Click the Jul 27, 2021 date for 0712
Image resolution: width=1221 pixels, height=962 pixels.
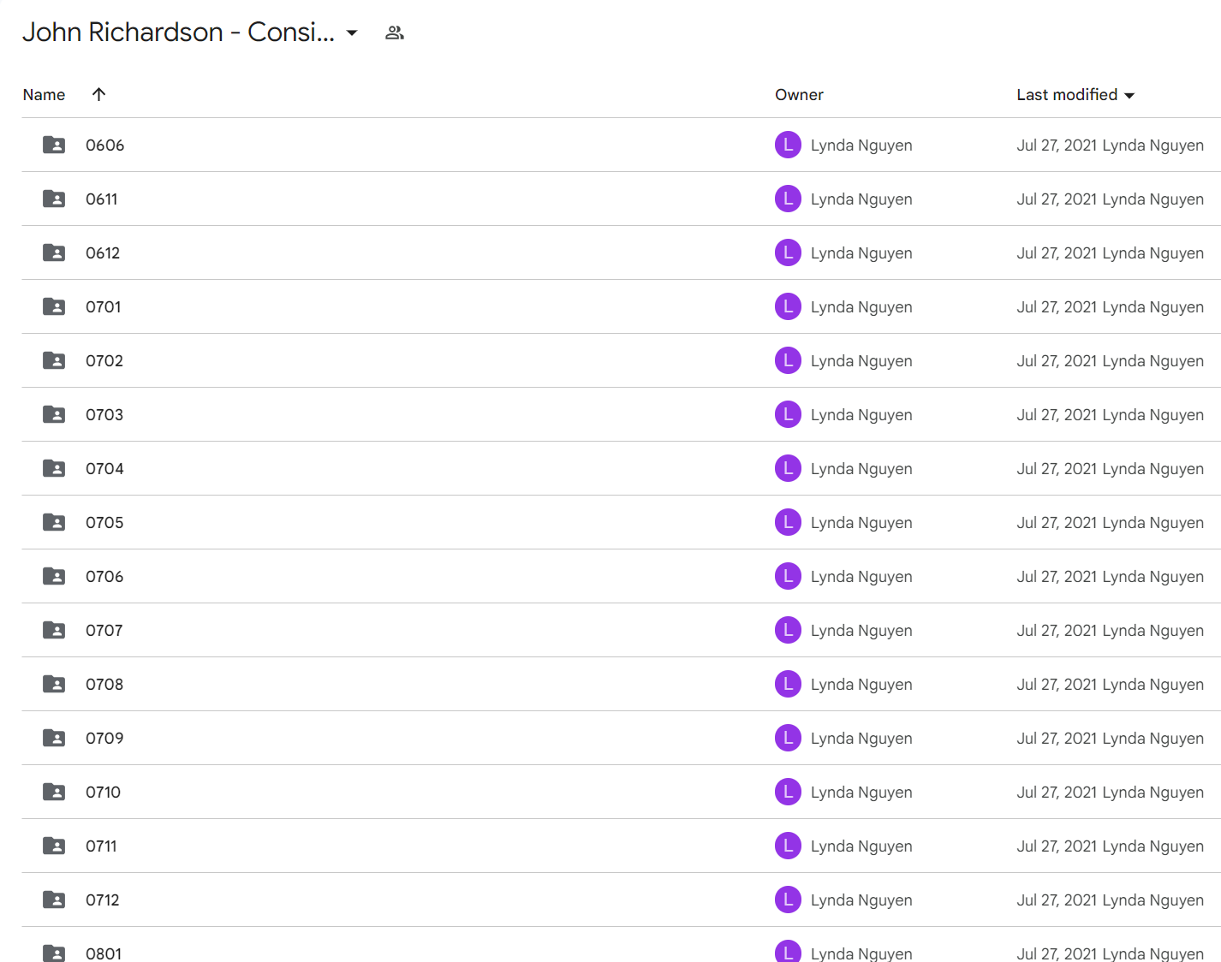[x=1057, y=900]
